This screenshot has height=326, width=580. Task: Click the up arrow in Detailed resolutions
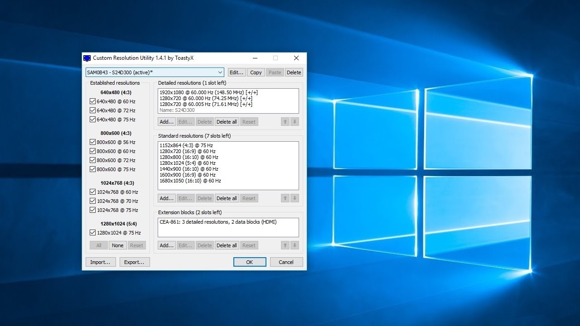tap(285, 122)
